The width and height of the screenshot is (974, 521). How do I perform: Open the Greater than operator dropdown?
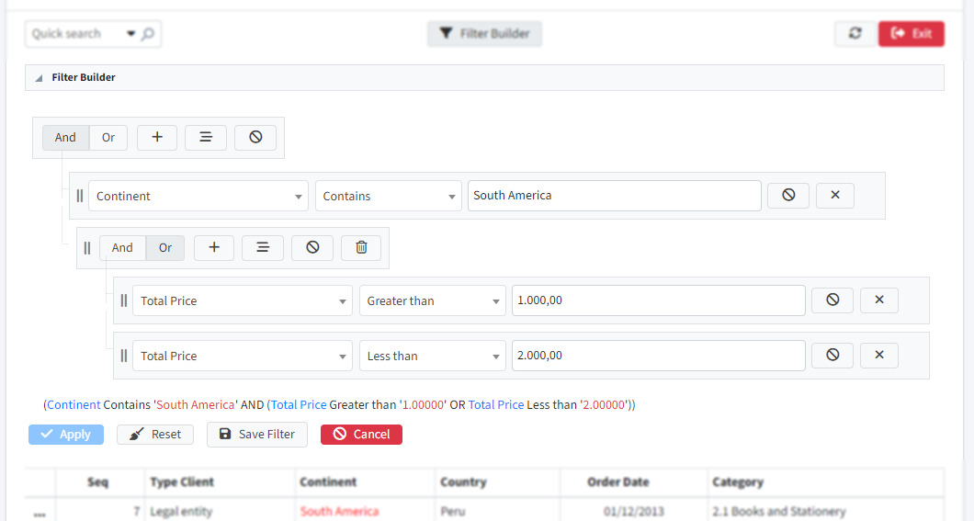(432, 300)
